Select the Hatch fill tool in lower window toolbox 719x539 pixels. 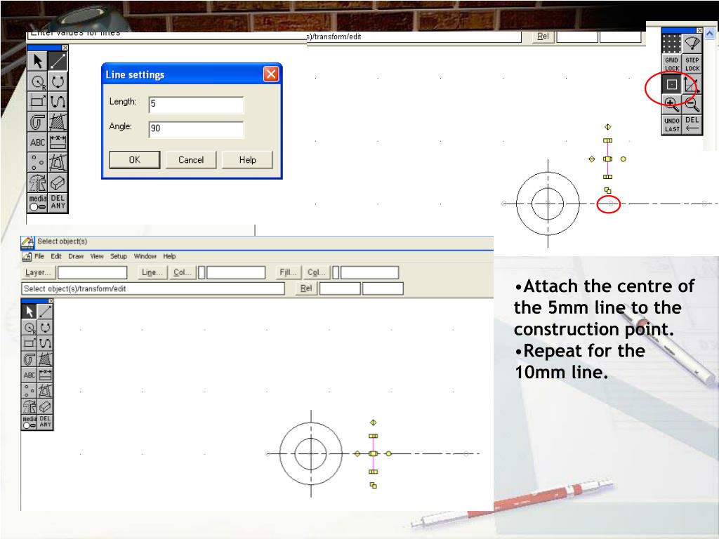45,359
